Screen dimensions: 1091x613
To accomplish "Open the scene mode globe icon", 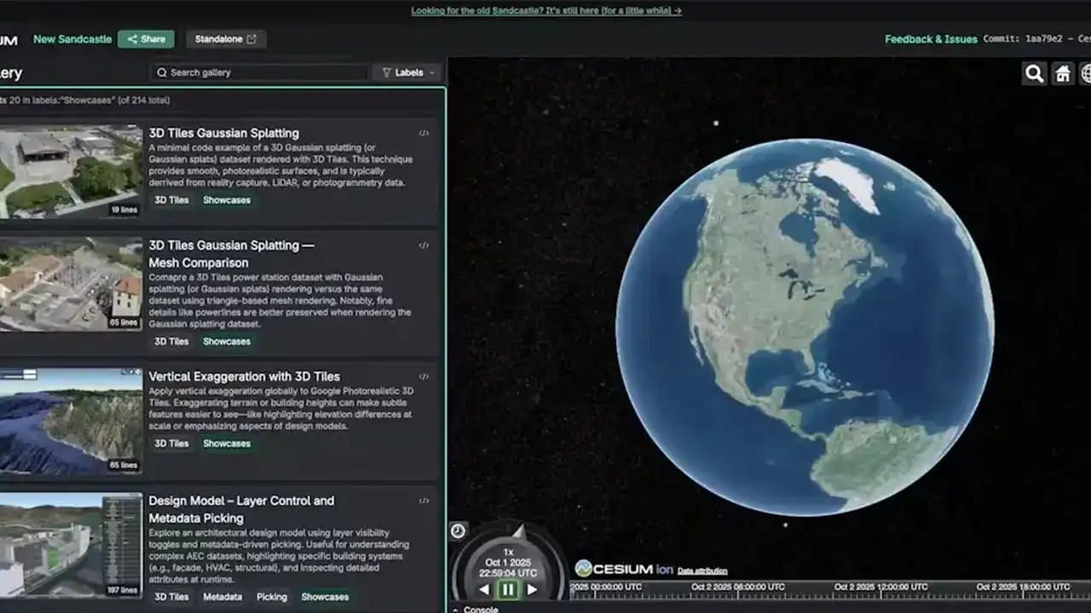I will (1085, 74).
